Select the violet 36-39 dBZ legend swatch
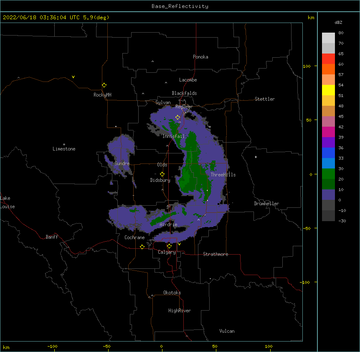The width and height of the screenshot is (360, 352). [x=328, y=143]
